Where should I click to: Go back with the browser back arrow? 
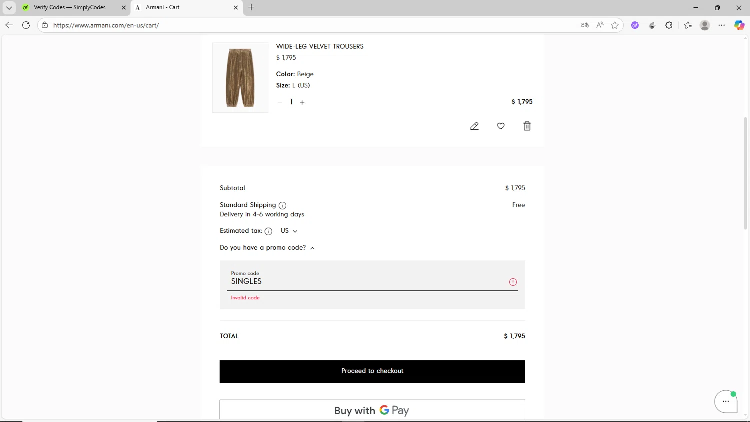click(9, 25)
